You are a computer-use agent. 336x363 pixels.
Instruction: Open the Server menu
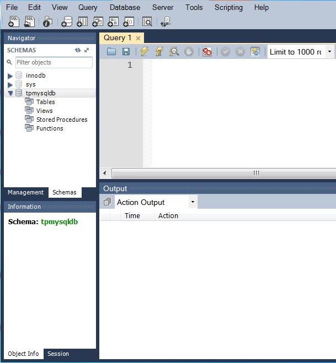163,7
